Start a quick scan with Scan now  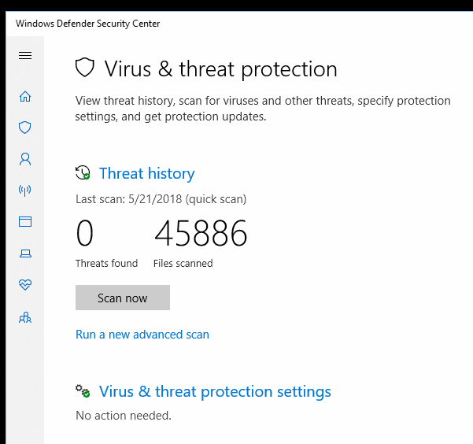click(x=122, y=298)
